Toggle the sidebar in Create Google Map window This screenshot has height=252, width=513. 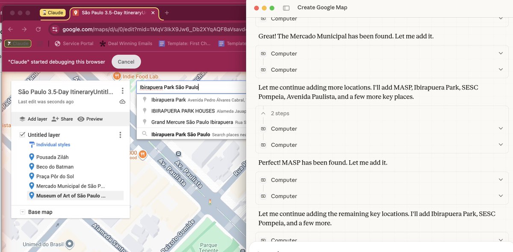[286, 8]
